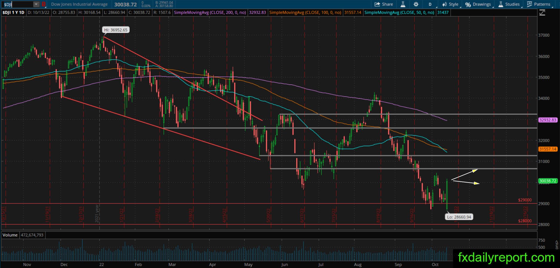The width and height of the screenshot is (560, 268).
Task: Click the Feb label on the time axis
Action: pyautogui.click(x=138, y=264)
